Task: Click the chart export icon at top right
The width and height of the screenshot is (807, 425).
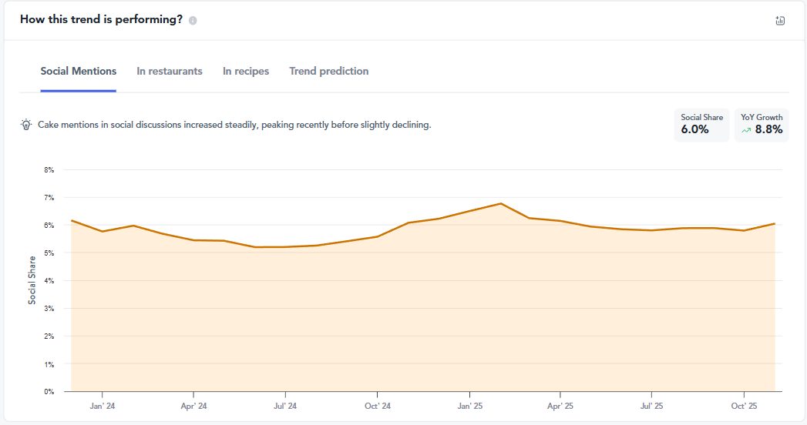Action: click(779, 21)
